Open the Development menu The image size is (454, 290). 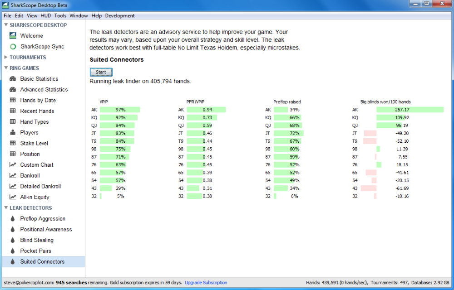coord(120,15)
